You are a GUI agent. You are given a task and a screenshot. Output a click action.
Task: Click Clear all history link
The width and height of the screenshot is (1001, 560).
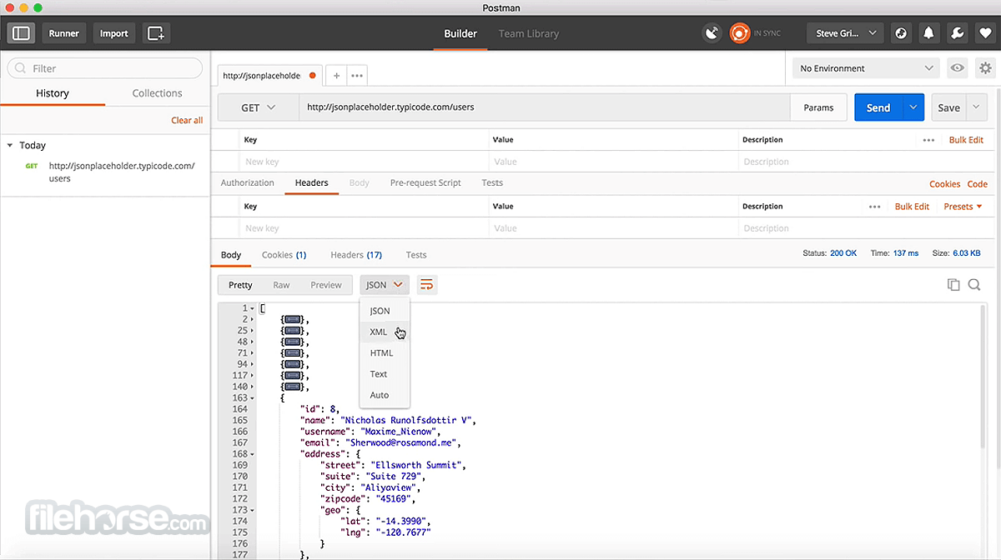pos(187,120)
